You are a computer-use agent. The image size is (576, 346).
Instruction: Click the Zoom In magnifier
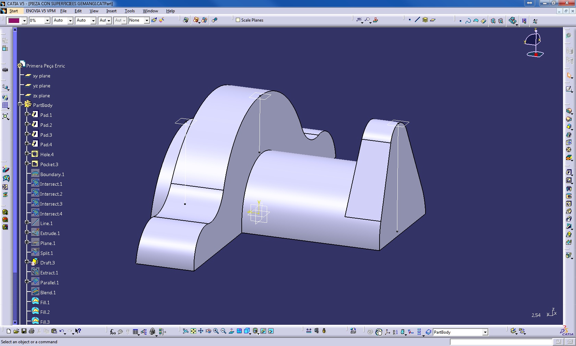coord(216,331)
